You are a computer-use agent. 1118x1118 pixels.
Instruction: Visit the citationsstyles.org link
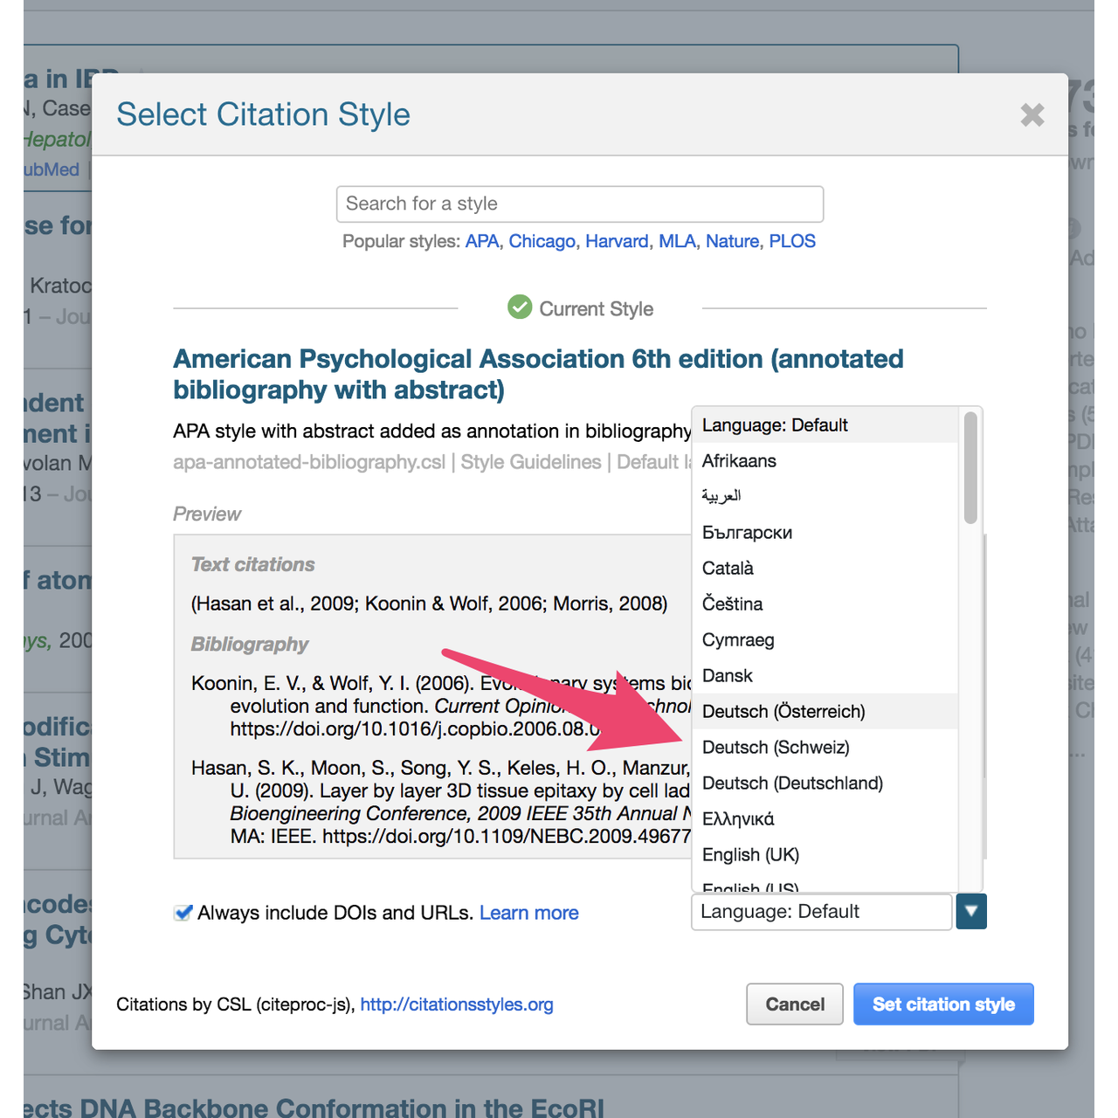tap(456, 1004)
